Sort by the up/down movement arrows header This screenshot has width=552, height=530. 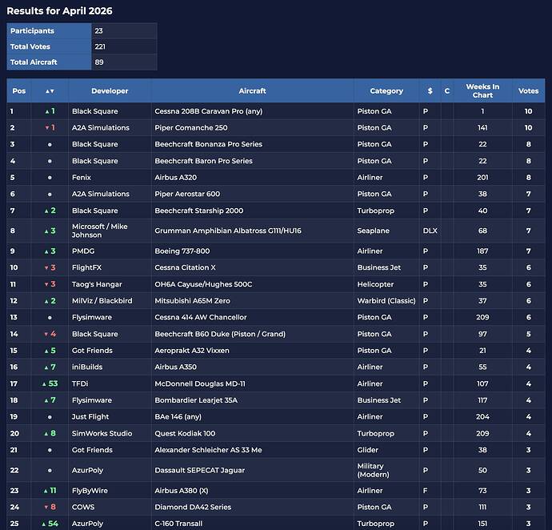[50, 91]
